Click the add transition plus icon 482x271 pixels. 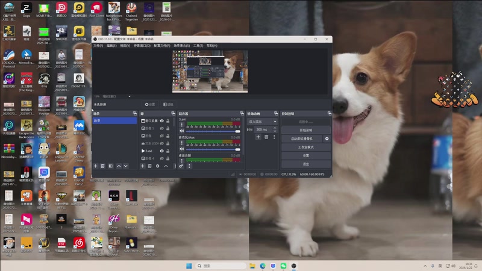pos(258,137)
